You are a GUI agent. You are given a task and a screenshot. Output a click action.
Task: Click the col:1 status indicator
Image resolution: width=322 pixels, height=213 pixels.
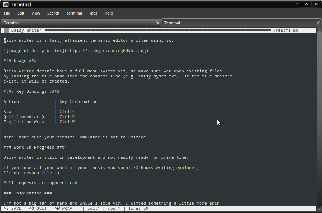click(x=94, y=208)
